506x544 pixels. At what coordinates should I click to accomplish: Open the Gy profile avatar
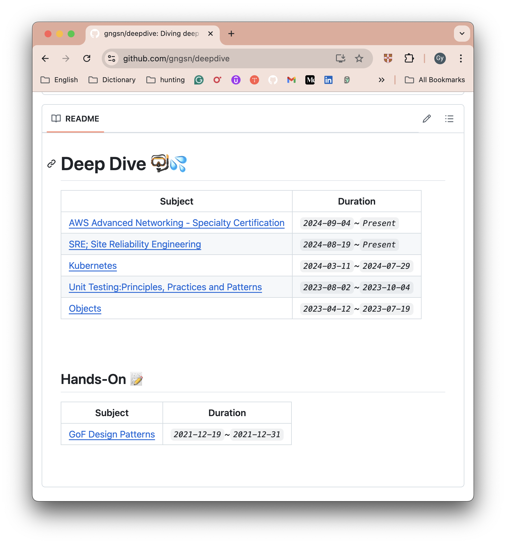point(440,58)
